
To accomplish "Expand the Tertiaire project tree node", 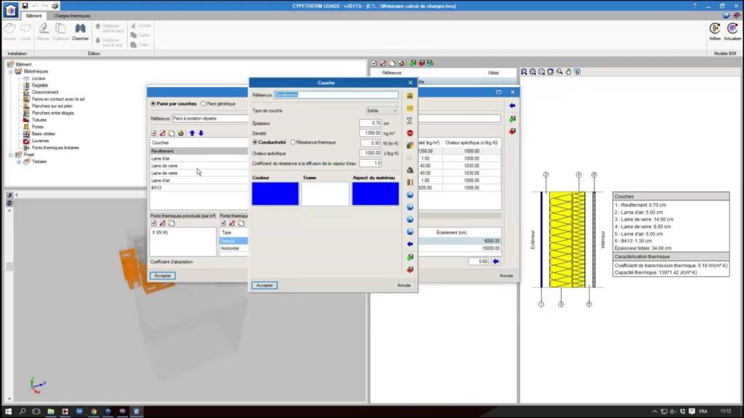I will pos(18,161).
